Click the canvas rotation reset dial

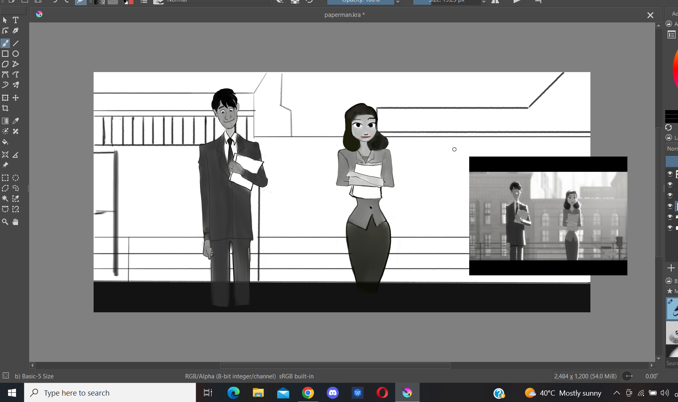coord(628,376)
